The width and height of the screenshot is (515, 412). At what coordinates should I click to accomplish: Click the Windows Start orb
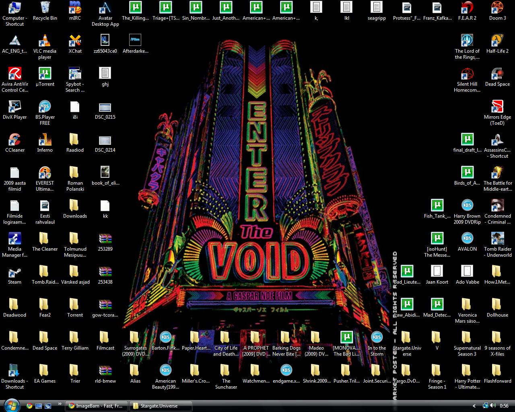(x=11, y=405)
